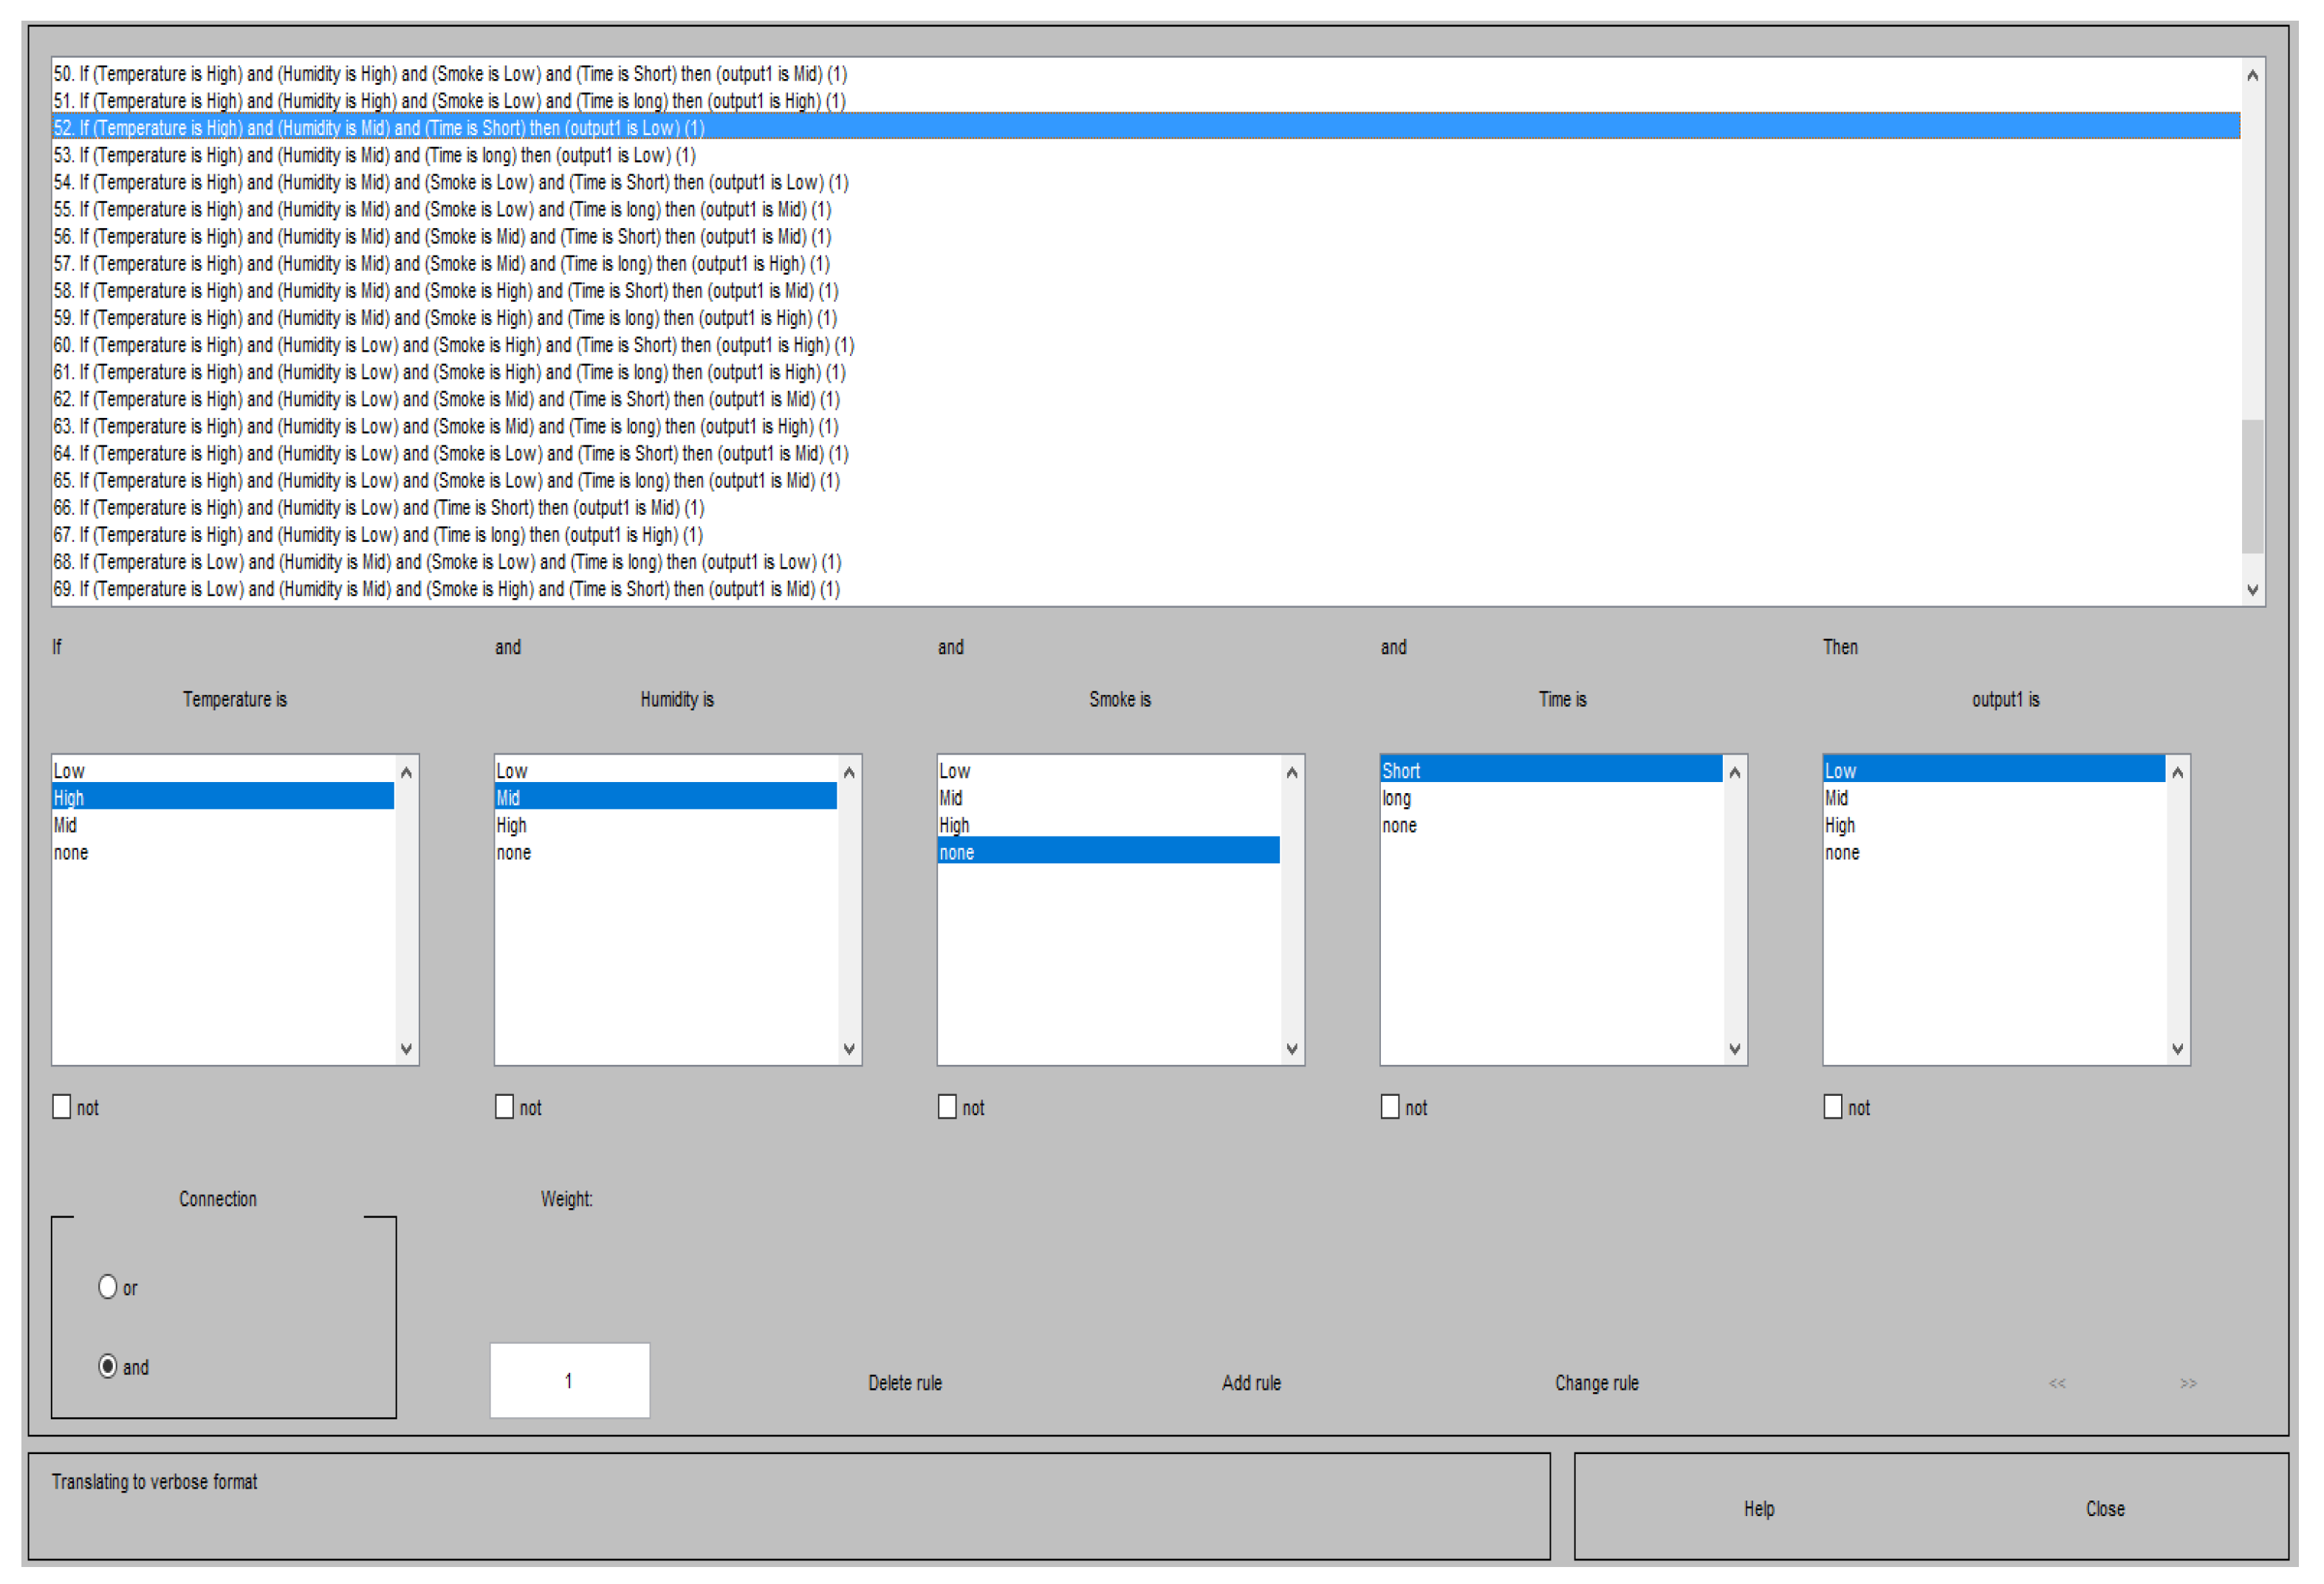The image size is (2324, 1584).
Task: Choose 'long' in the Time list
Action: (x=1397, y=798)
